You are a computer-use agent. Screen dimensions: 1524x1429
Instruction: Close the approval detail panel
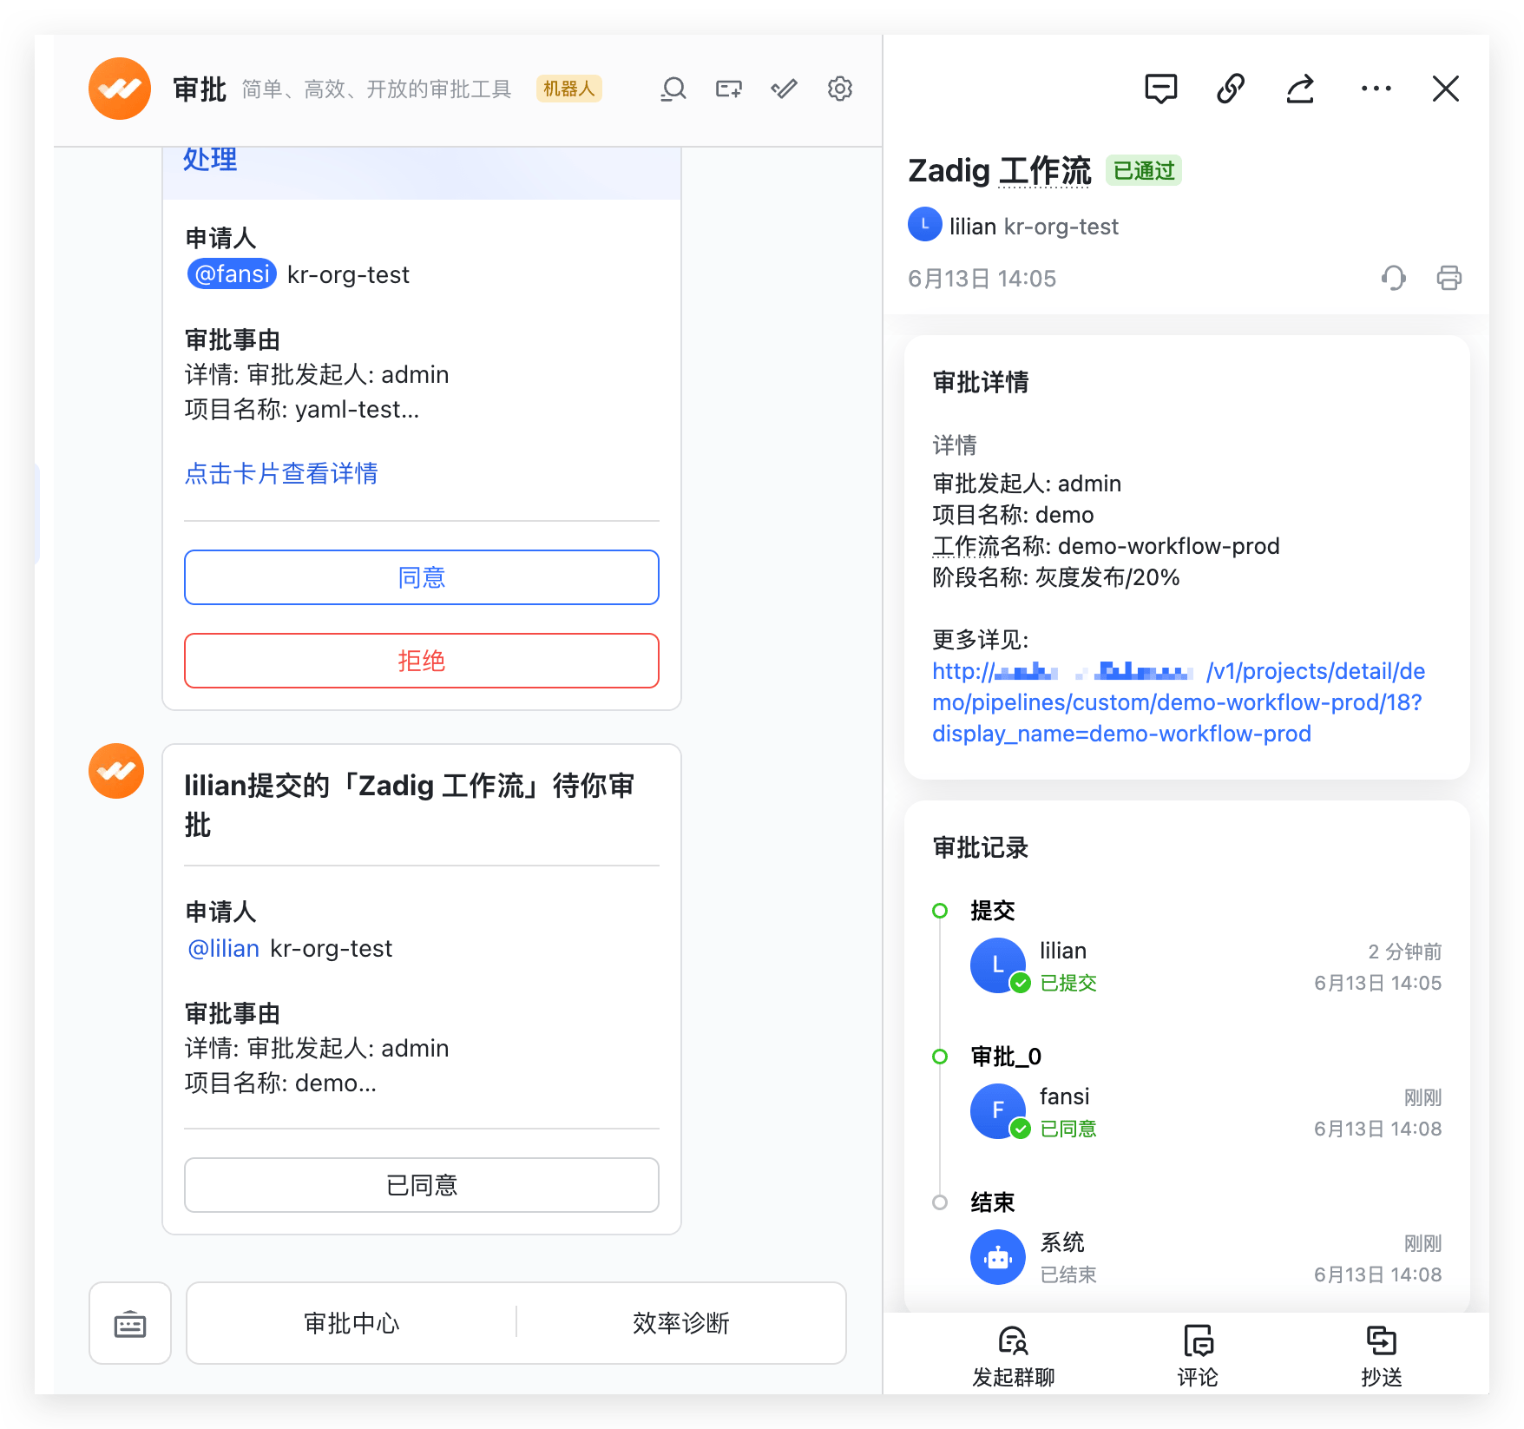pos(1445,89)
